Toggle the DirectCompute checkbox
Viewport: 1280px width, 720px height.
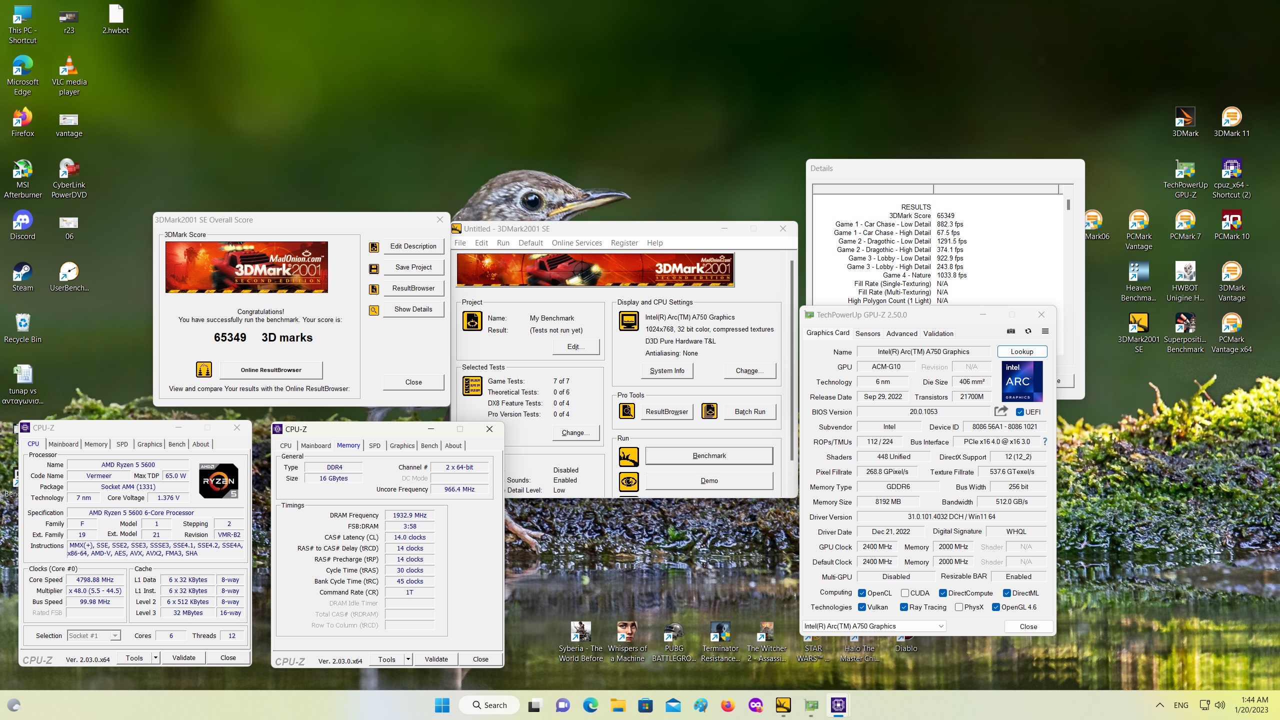(943, 593)
